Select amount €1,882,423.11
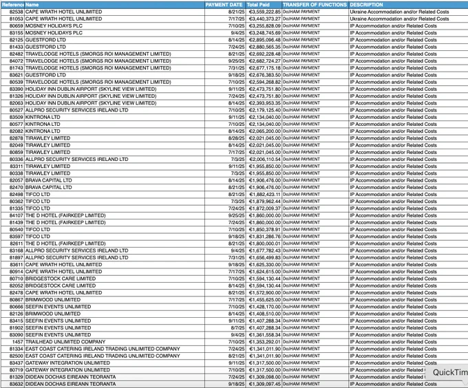The width and height of the screenshot is (468, 388). (x=265, y=195)
